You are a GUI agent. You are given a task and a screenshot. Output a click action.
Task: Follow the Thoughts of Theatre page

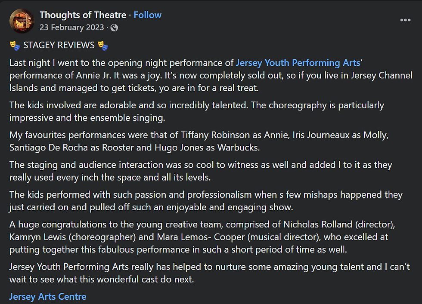point(147,15)
